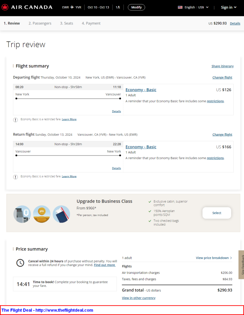Image resolution: width=244 pixels, height=315 pixels.
Task: Click the passport and boarding pass illustration
Action: click(61, 214)
